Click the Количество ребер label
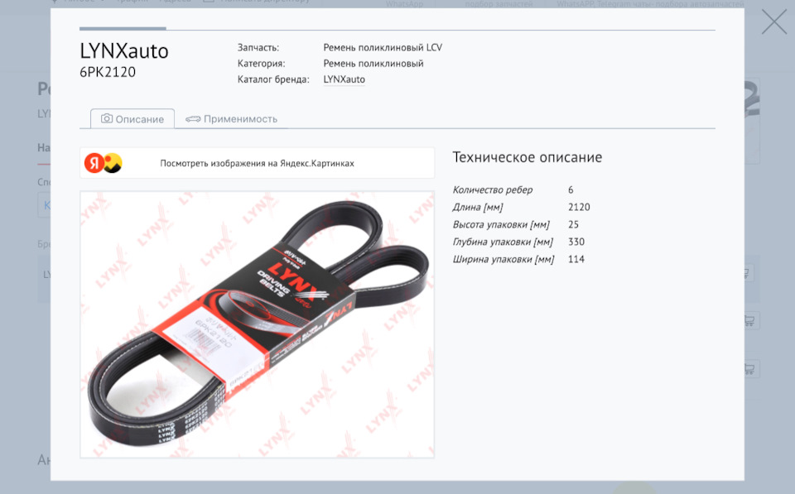This screenshot has width=795, height=494. point(492,189)
